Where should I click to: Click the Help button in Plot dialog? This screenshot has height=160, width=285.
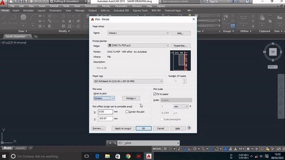click(x=178, y=128)
